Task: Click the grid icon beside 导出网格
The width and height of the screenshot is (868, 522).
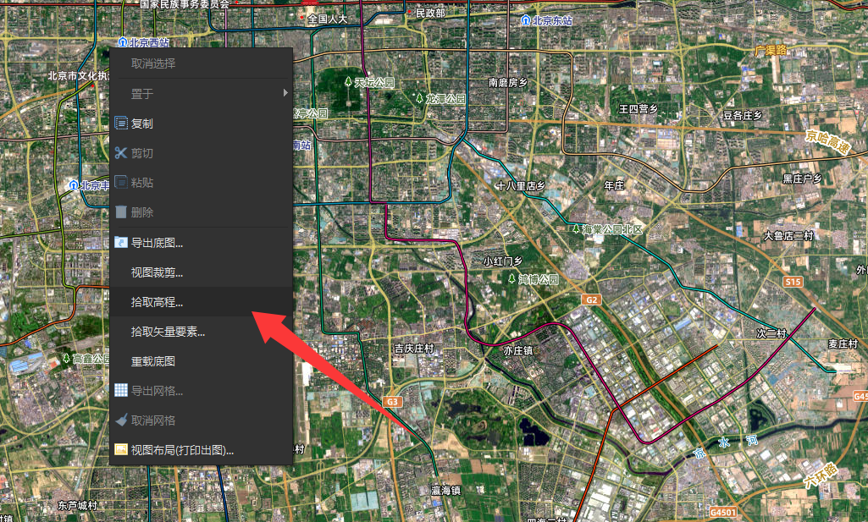Action: pos(121,390)
